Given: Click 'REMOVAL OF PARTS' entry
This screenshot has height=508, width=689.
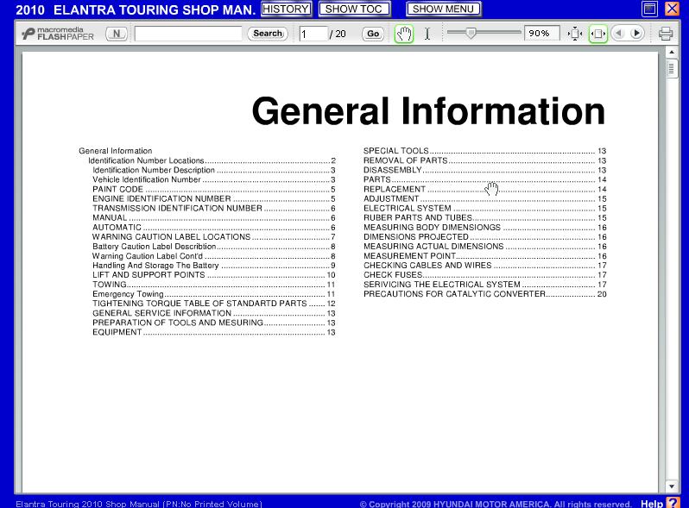Looking at the screenshot, I should pos(484,160).
